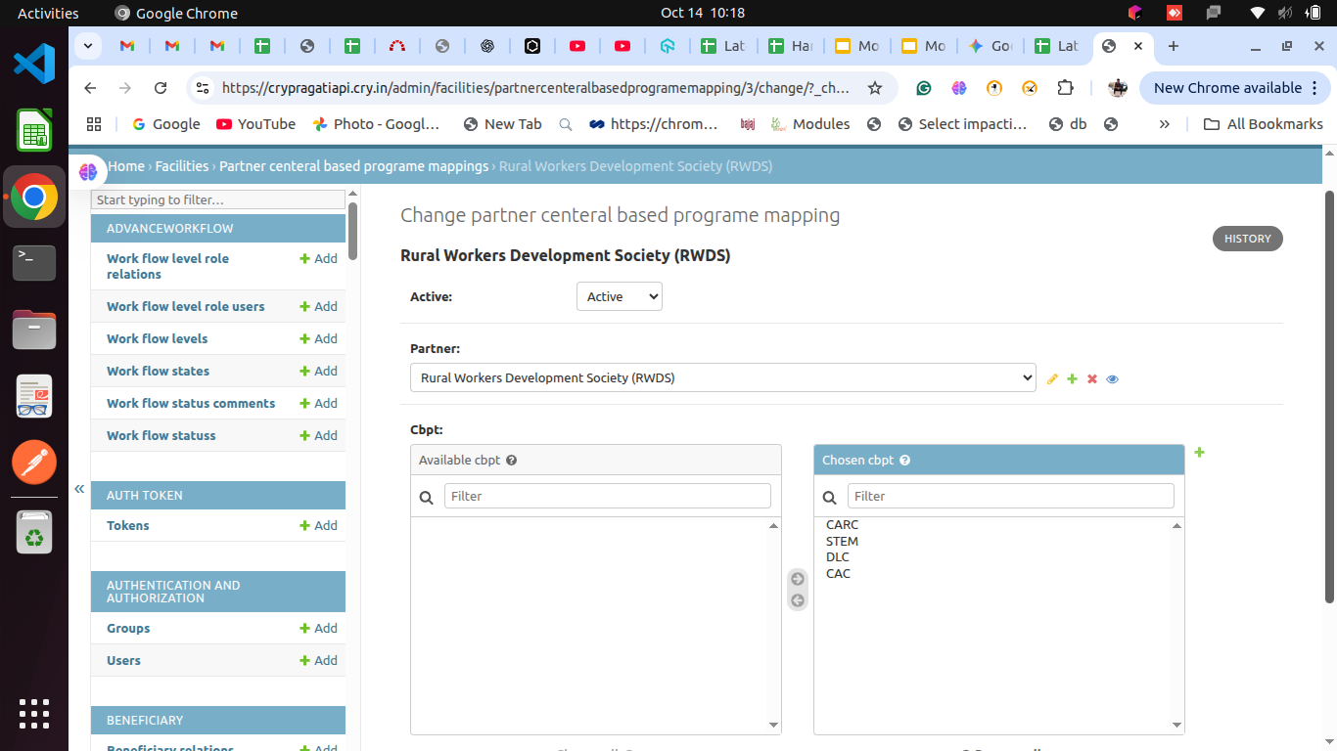1337x751 pixels.
Task: Click the right arrow to choose cbpt
Action: [798, 579]
